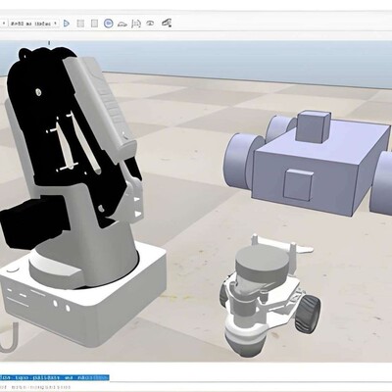Click the first gray square pause button
Image resolution: width=392 pixels, height=392 pixels.
tap(80, 24)
